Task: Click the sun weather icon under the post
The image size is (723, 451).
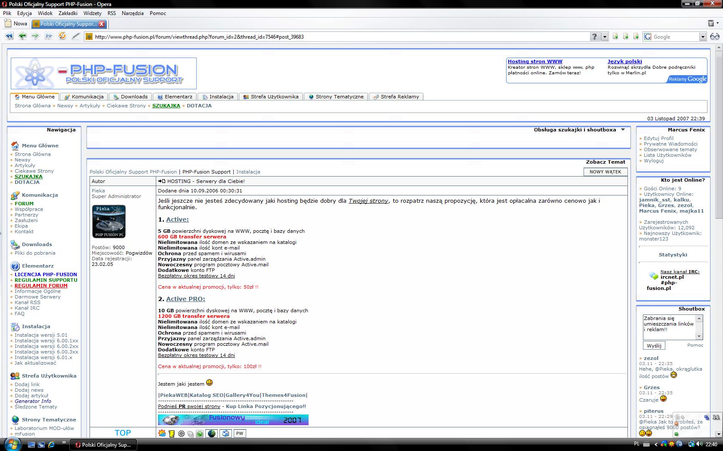Action: 162,433
